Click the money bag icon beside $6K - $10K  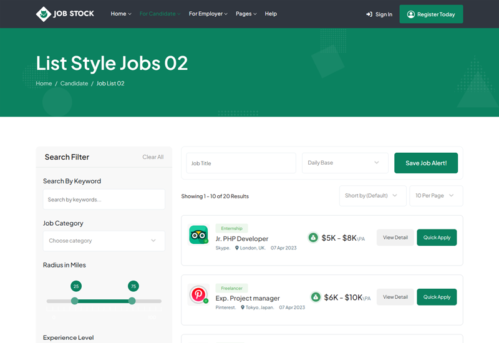coord(316,297)
